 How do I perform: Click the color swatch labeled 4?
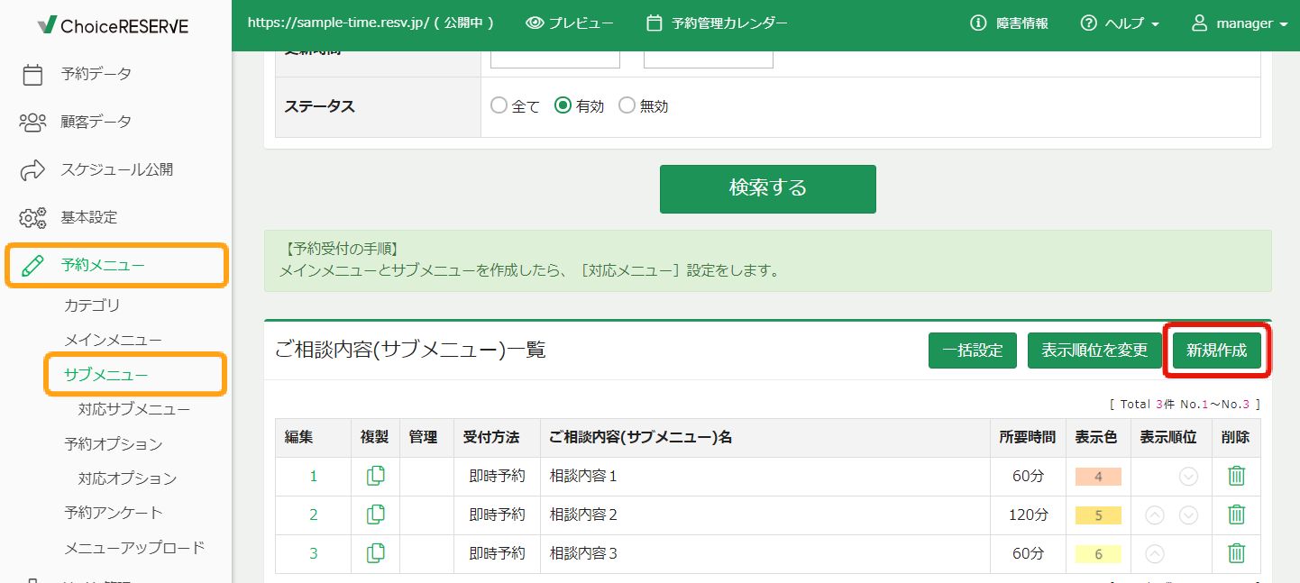[1098, 477]
